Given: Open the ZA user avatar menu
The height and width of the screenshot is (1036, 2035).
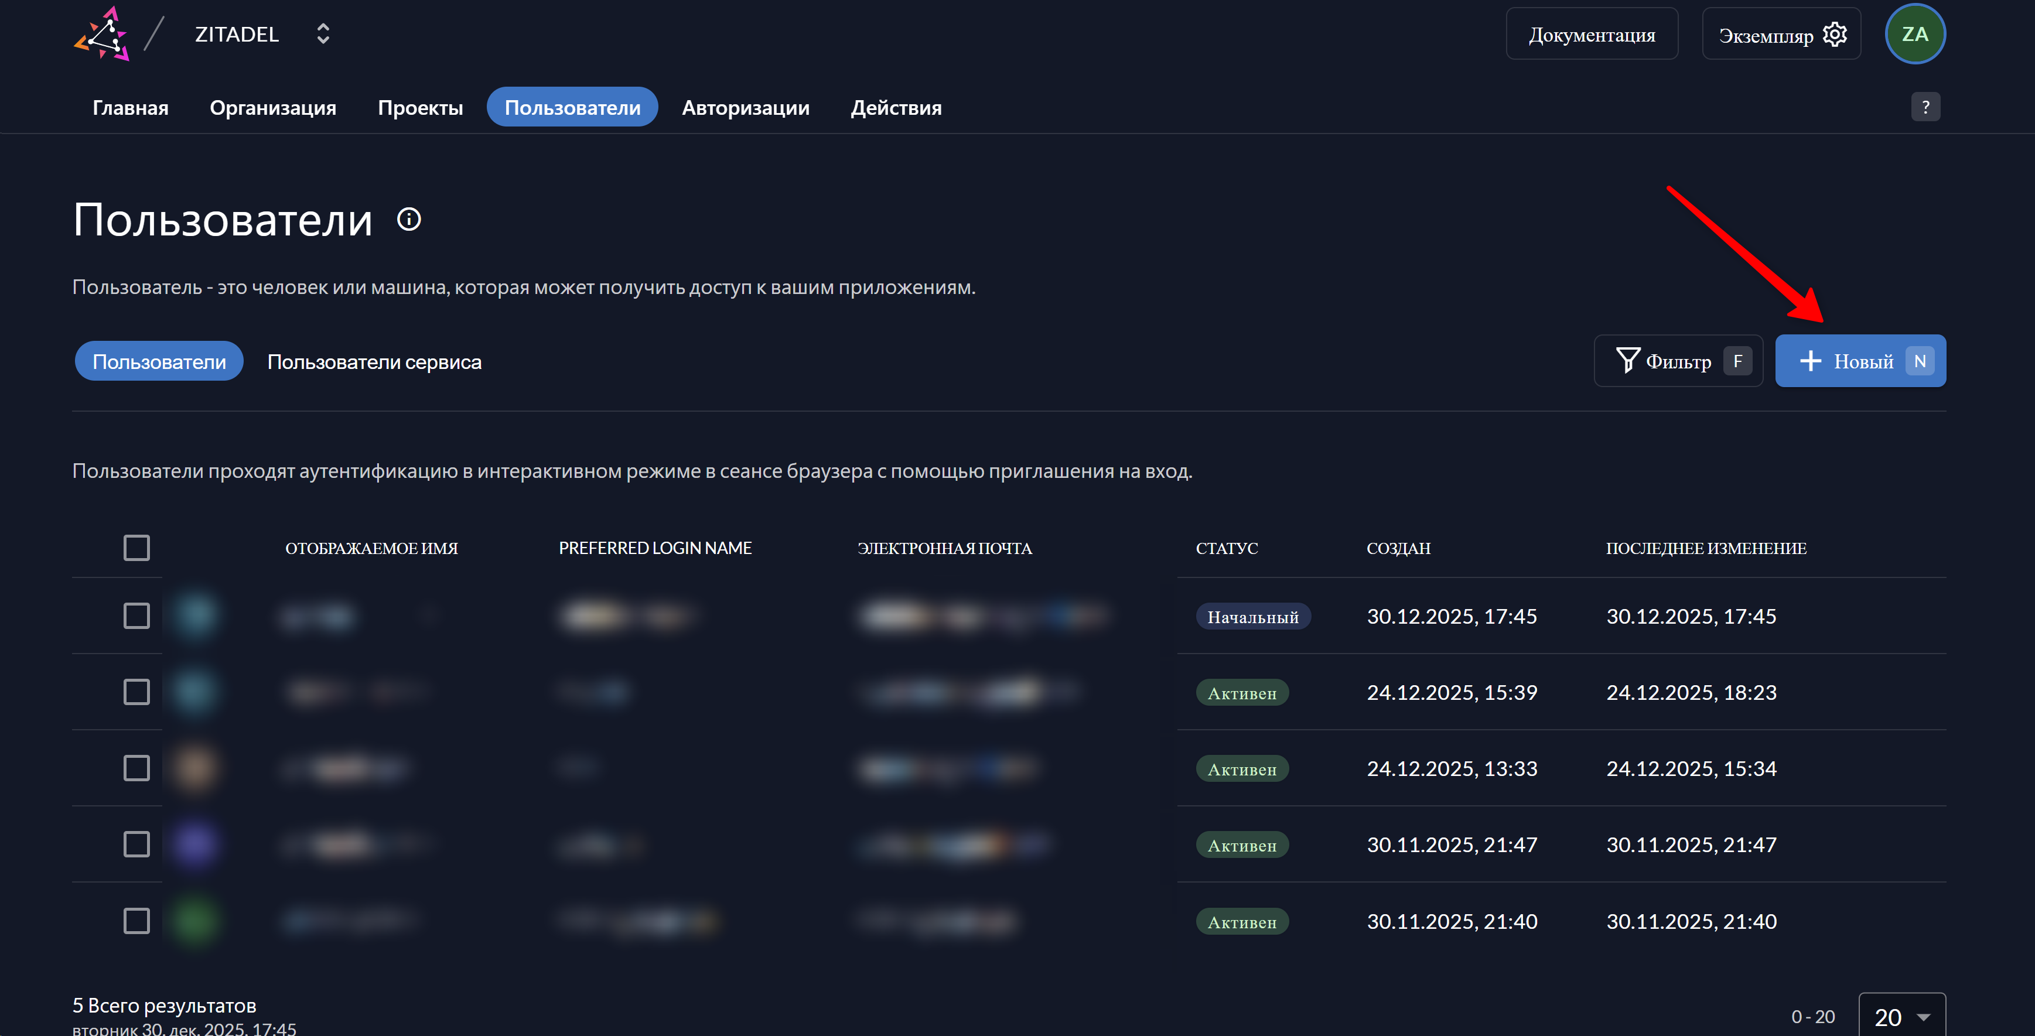Looking at the screenshot, I should click(x=1914, y=34).
